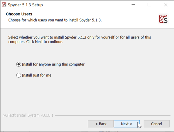The width and height of the screenshot is (174, 132).
Task: Click the 'Spyder 5.1.3 Setup' window title text
Action: (x=25, y=5)
